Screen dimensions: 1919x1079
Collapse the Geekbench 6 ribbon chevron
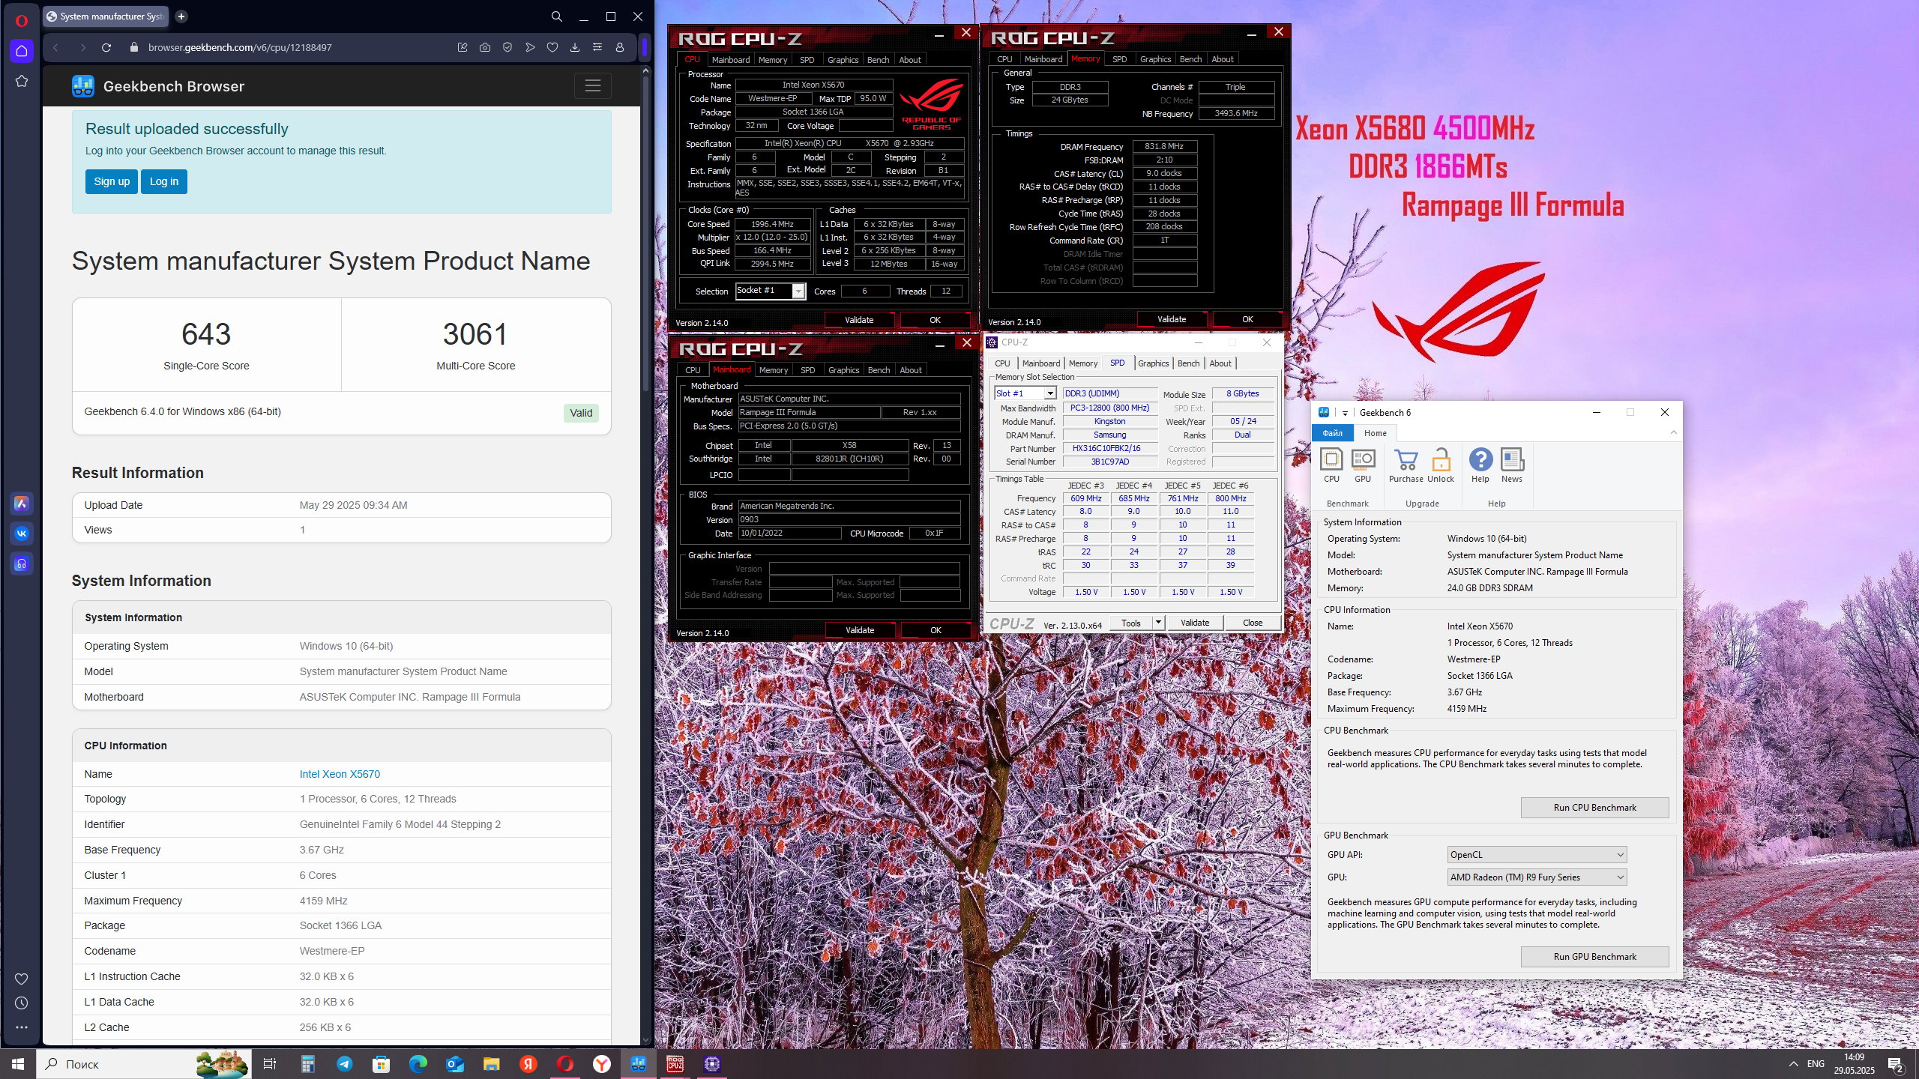pos(1674,433)
